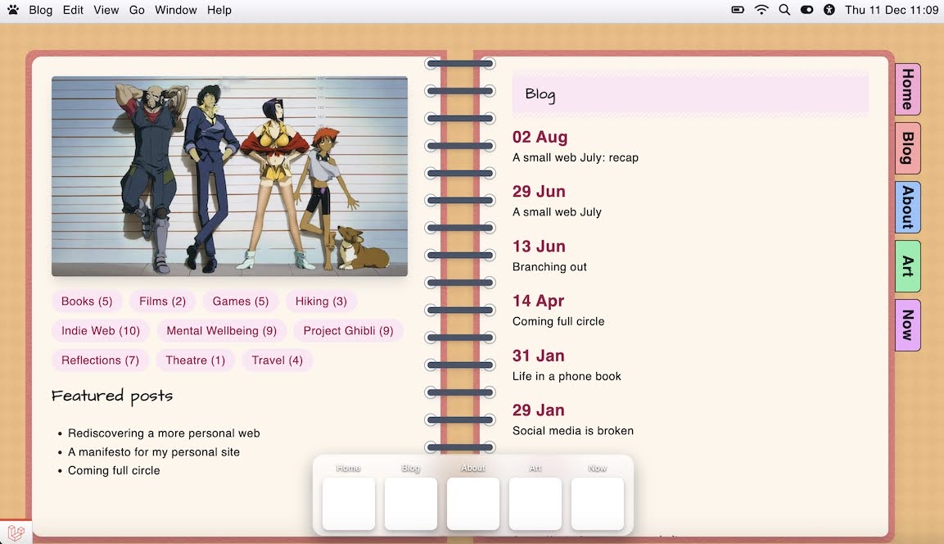Click the paw icon in the menu bar
This screenshot has height=544, width=944.
[x=13, y=10]
